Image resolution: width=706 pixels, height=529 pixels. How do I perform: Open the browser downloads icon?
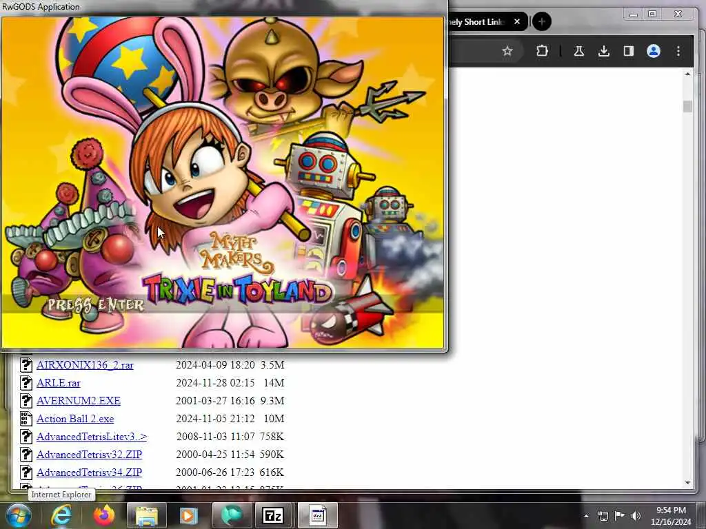pos(604,51)
